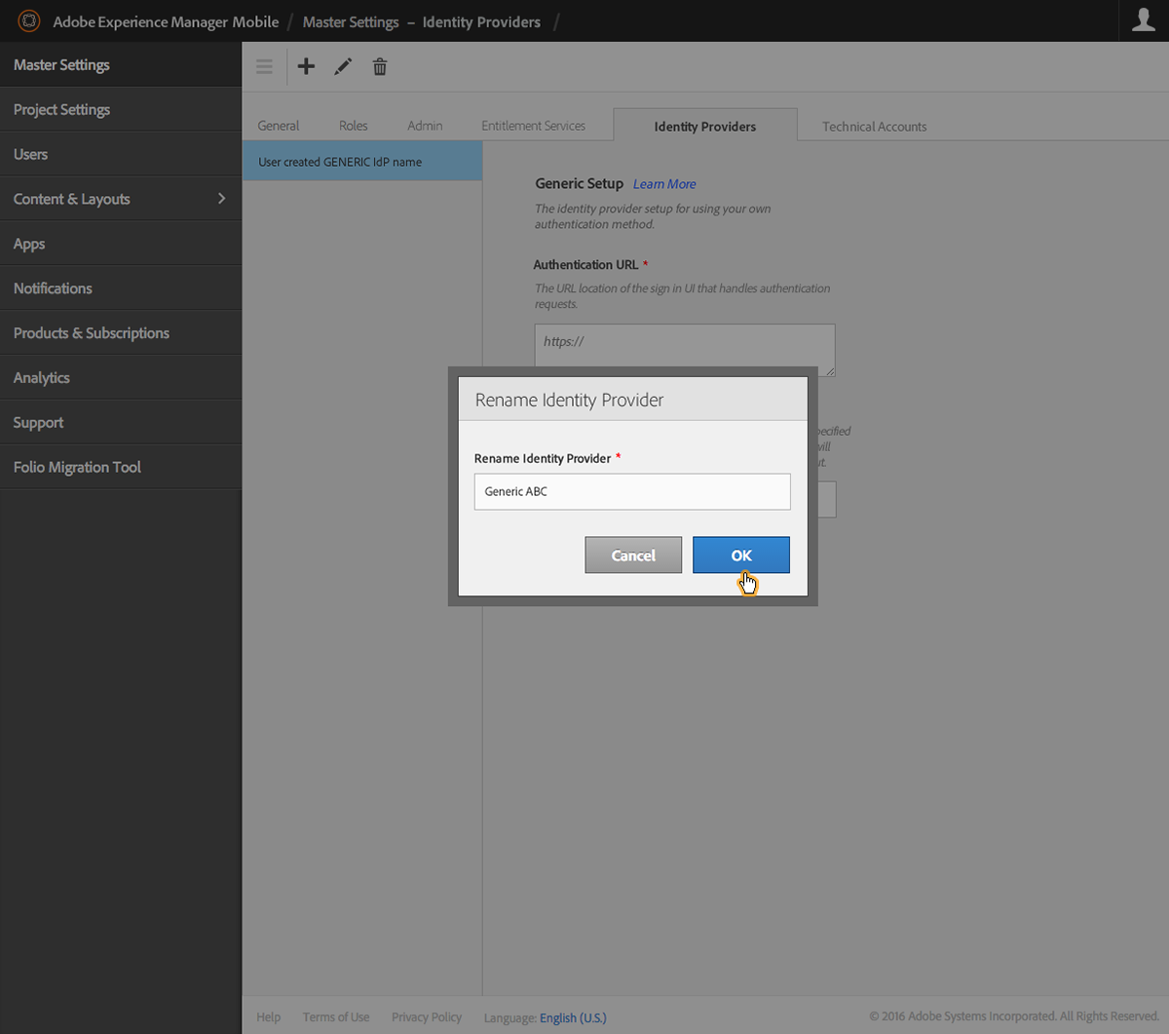
Task: Click the pencil edit icon
Action: pos(343,66)
